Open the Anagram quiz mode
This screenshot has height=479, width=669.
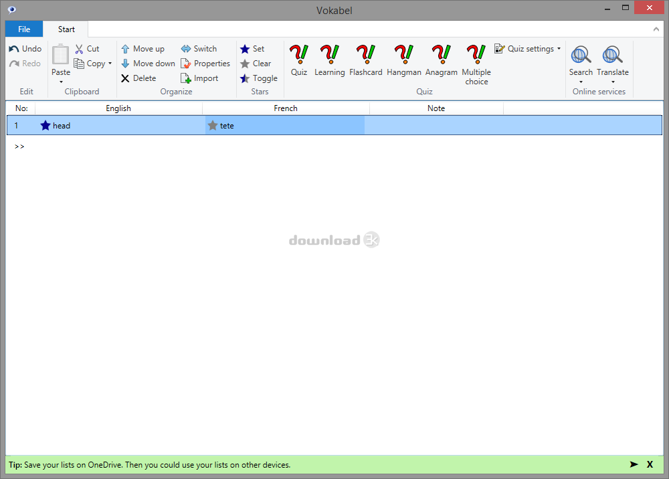click(441, 60)
